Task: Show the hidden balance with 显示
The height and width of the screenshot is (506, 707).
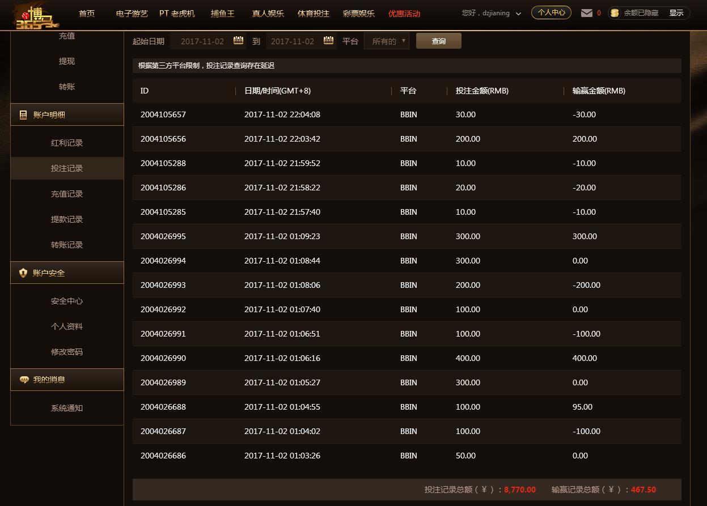Action: (x=676, y=13)
